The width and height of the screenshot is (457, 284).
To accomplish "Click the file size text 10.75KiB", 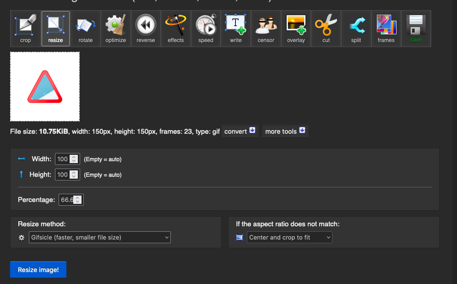I will [x=53, y=131].
